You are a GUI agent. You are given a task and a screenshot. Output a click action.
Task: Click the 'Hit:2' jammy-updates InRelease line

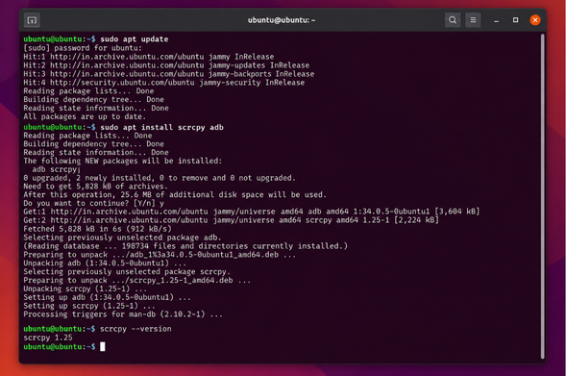166,65
